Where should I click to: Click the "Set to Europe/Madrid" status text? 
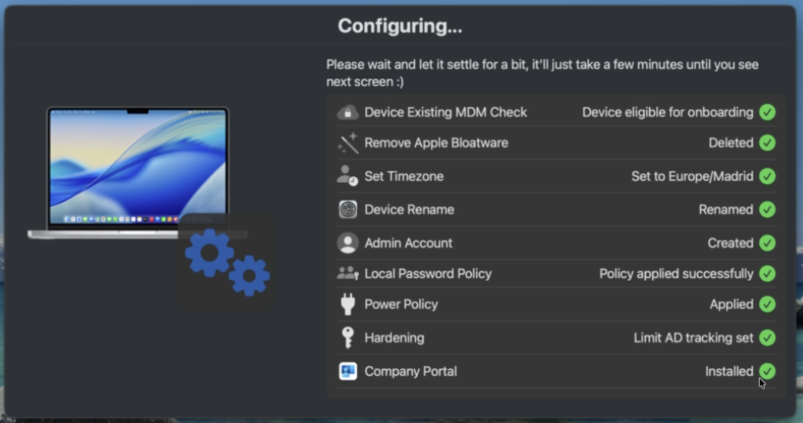tap(692, 176)
